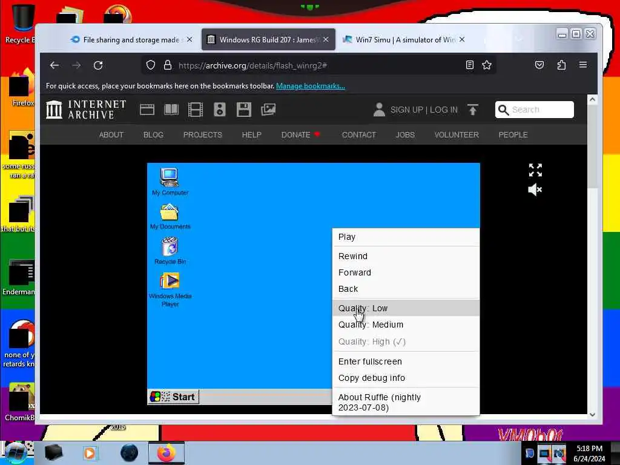Viewport: 620px width, 465px height.
Task: Set Quality: Medium
Action: click(x=406, y=325)
